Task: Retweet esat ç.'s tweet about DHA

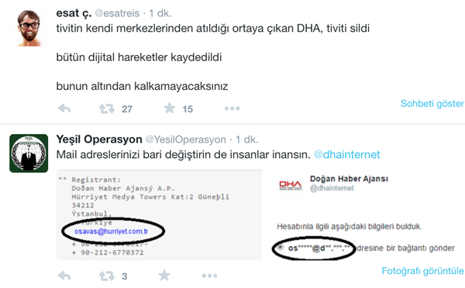Action: (x=107, y=108)
